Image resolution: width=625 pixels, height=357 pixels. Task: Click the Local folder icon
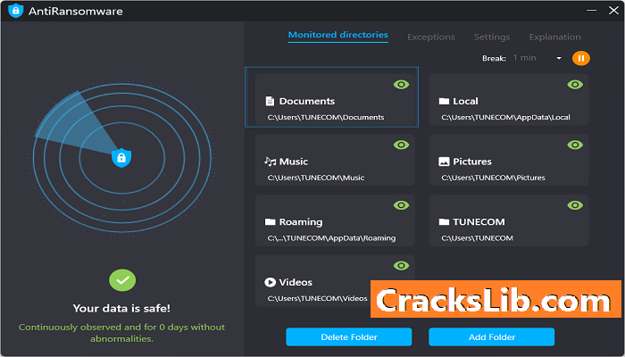coord(444,101)
